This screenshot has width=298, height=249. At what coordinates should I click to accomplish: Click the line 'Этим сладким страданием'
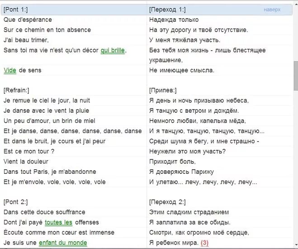(x=189, y=212)
